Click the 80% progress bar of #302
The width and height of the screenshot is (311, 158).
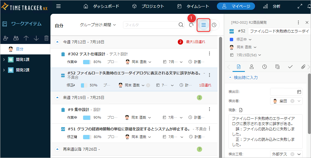click(87, 62)
